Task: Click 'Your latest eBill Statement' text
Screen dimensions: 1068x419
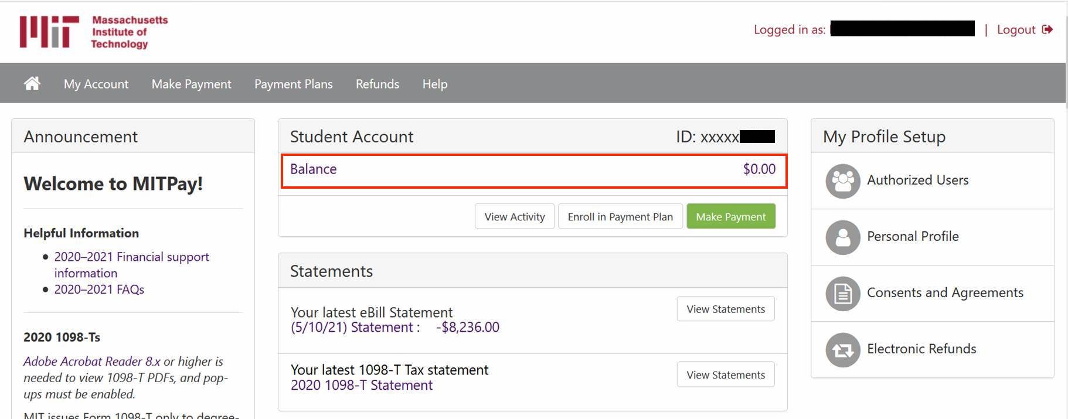Action: 372,312
